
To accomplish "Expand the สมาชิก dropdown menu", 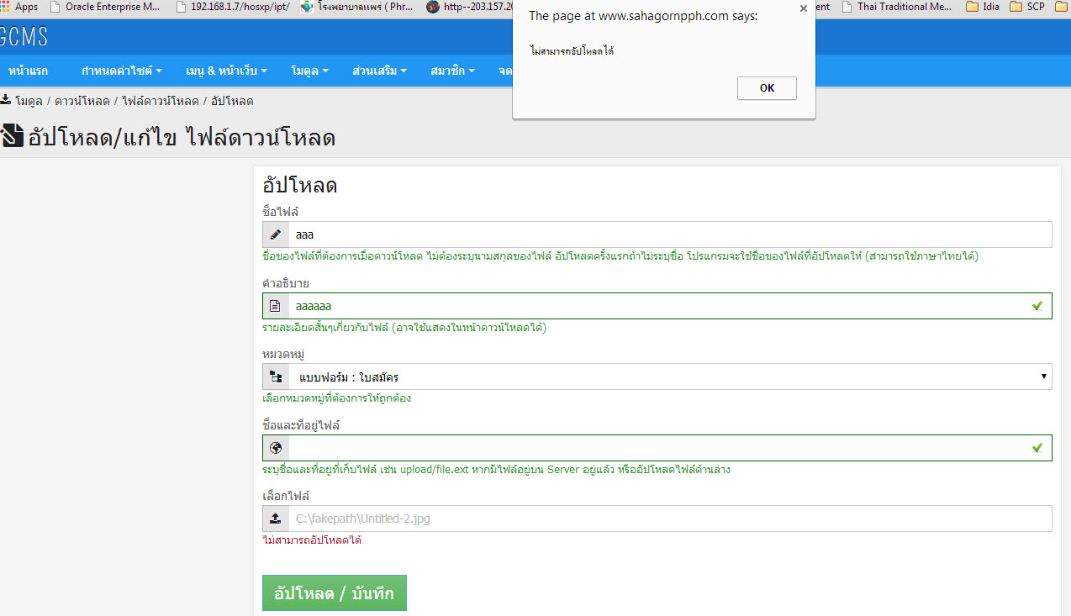I will pos(452,71).
